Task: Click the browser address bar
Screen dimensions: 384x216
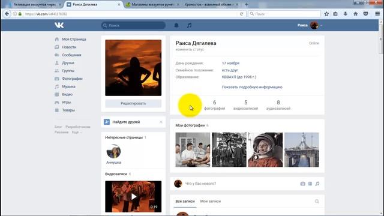Action: (x=130, y=14)
